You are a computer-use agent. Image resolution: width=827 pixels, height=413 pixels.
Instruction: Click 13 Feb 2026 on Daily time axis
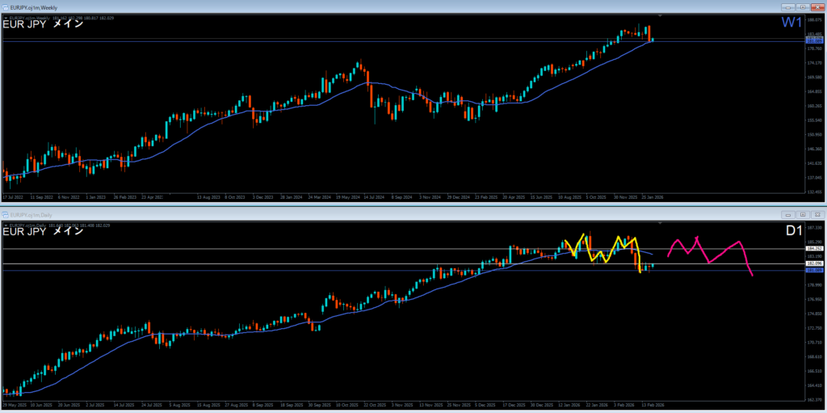point(653,404)
